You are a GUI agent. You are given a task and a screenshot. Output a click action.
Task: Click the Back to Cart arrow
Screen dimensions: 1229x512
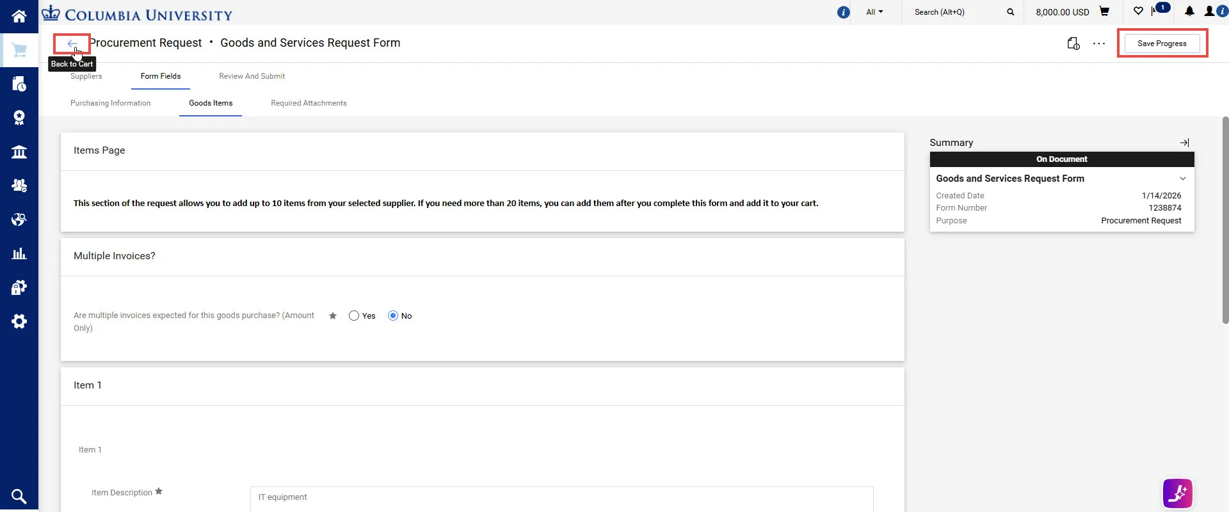coord(72,44)
